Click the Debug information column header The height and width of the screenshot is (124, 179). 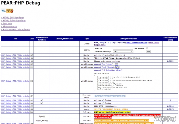[128, 39]
